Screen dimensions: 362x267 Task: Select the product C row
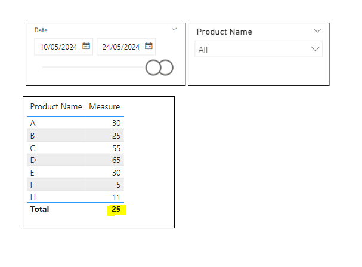pos(76,148)
